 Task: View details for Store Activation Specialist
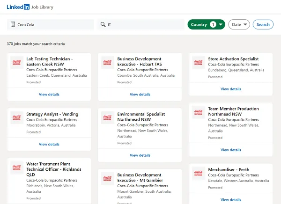(231, 89)
